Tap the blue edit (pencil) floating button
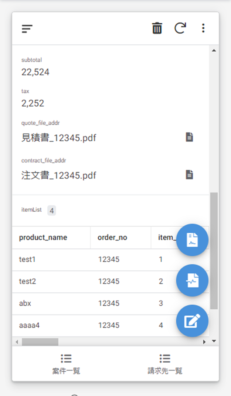The height and width of the screenshot is (396, 231). [x=193, y=321]
